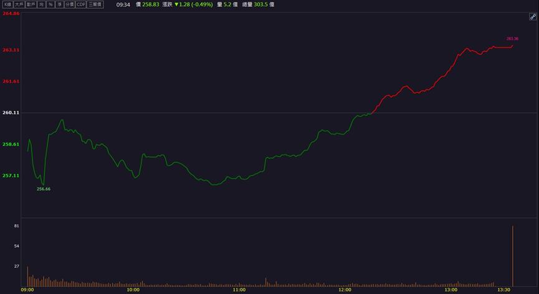
Task: Click the 27 volume axis label
Action: (16, 266)
